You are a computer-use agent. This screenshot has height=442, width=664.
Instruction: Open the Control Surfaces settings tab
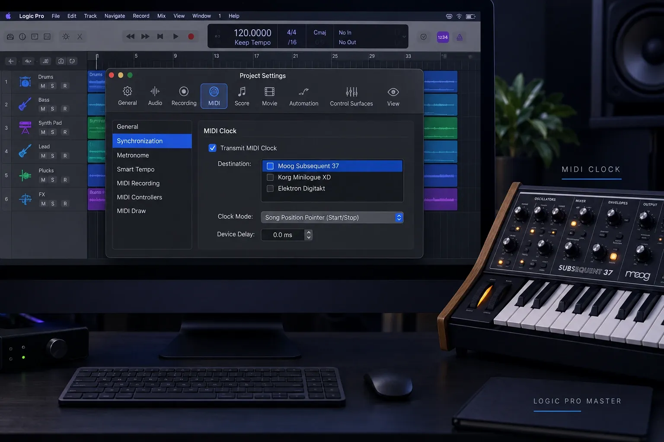click(351, 96)
